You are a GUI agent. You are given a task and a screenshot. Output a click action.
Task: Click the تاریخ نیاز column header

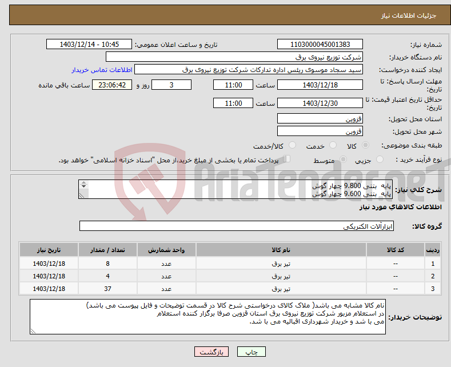pos(49,250)
